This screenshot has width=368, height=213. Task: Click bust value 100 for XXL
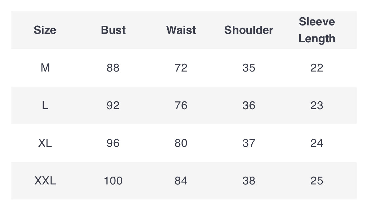(113, 181)
